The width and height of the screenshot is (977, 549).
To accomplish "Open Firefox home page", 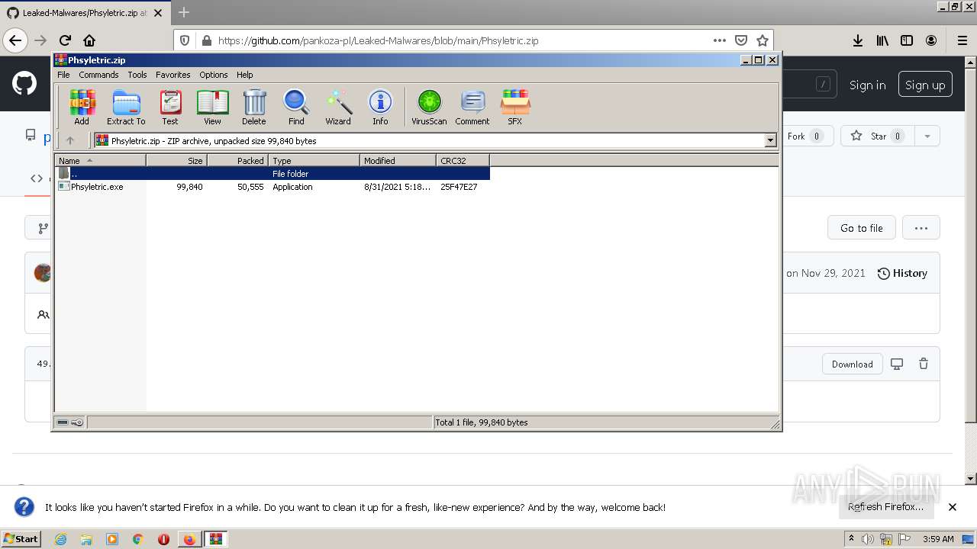I will pyautogui.click(x=89, y=40).
